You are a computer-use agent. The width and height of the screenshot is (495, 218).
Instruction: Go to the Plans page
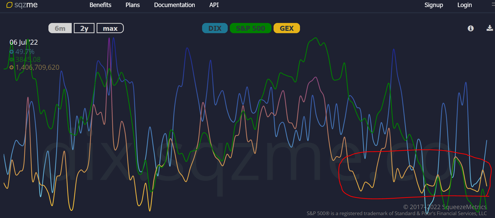132,5
